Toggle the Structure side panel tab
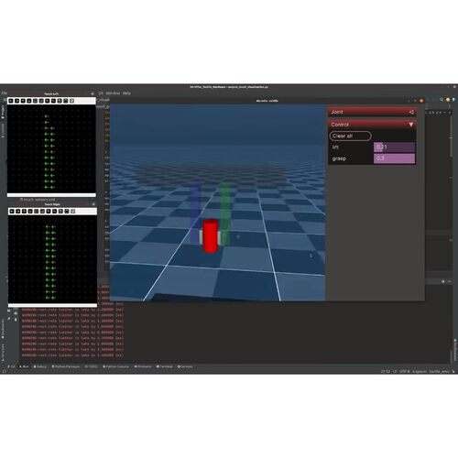 tap(3, 352)
